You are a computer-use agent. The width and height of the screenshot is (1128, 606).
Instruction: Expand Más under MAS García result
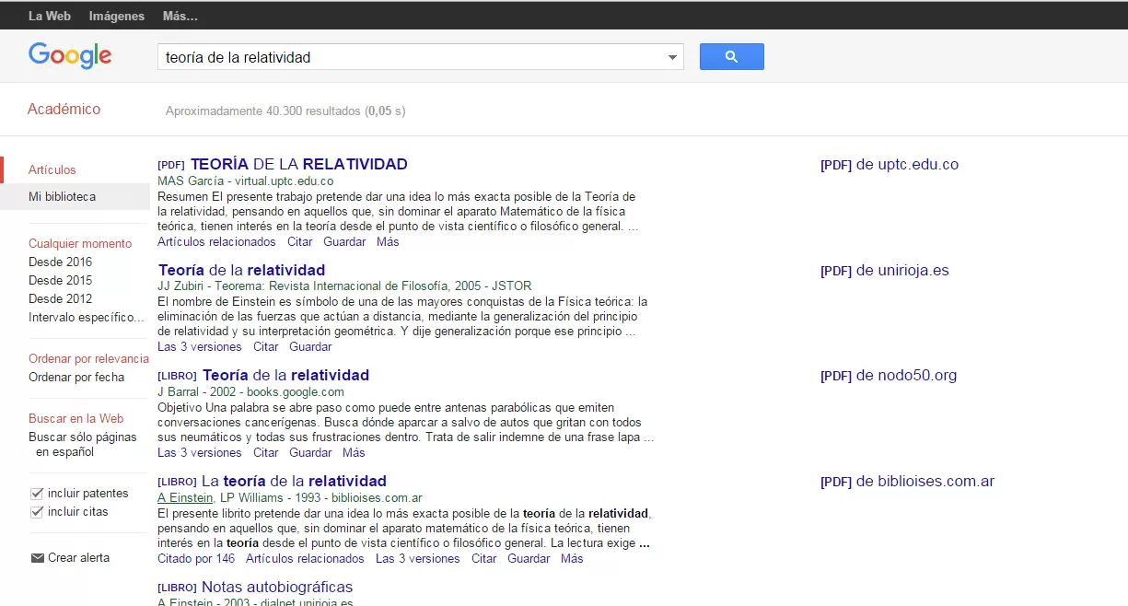pyautogui.click(x=388, y=242)
